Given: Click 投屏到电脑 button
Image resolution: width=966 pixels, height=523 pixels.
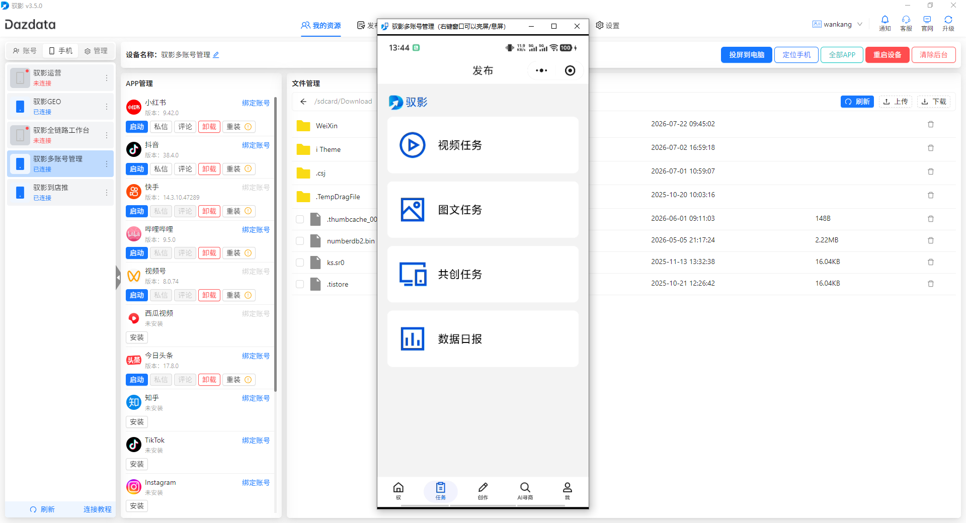Looking at the screenshot, I should tap(747, 55).
